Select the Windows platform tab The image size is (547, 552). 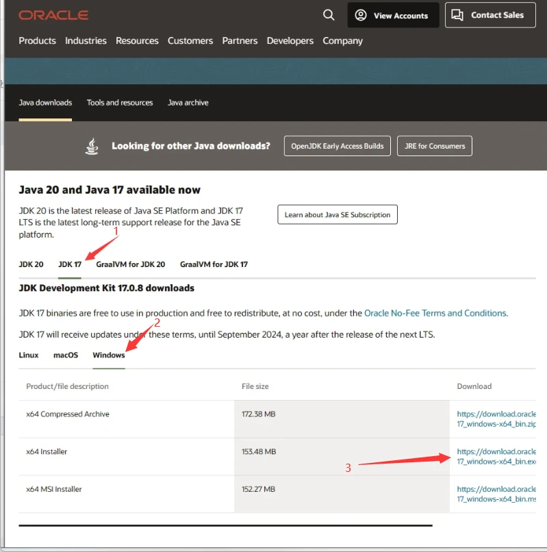109,355
